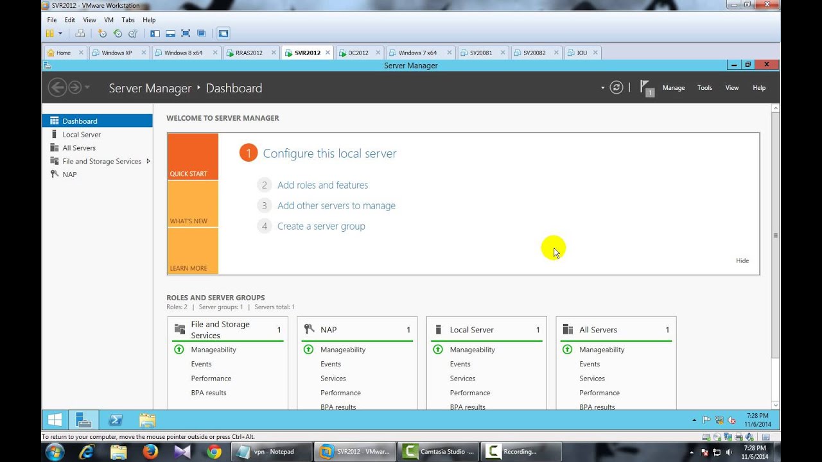Expand File and Storage Services arrow

(x=148, y=161)
